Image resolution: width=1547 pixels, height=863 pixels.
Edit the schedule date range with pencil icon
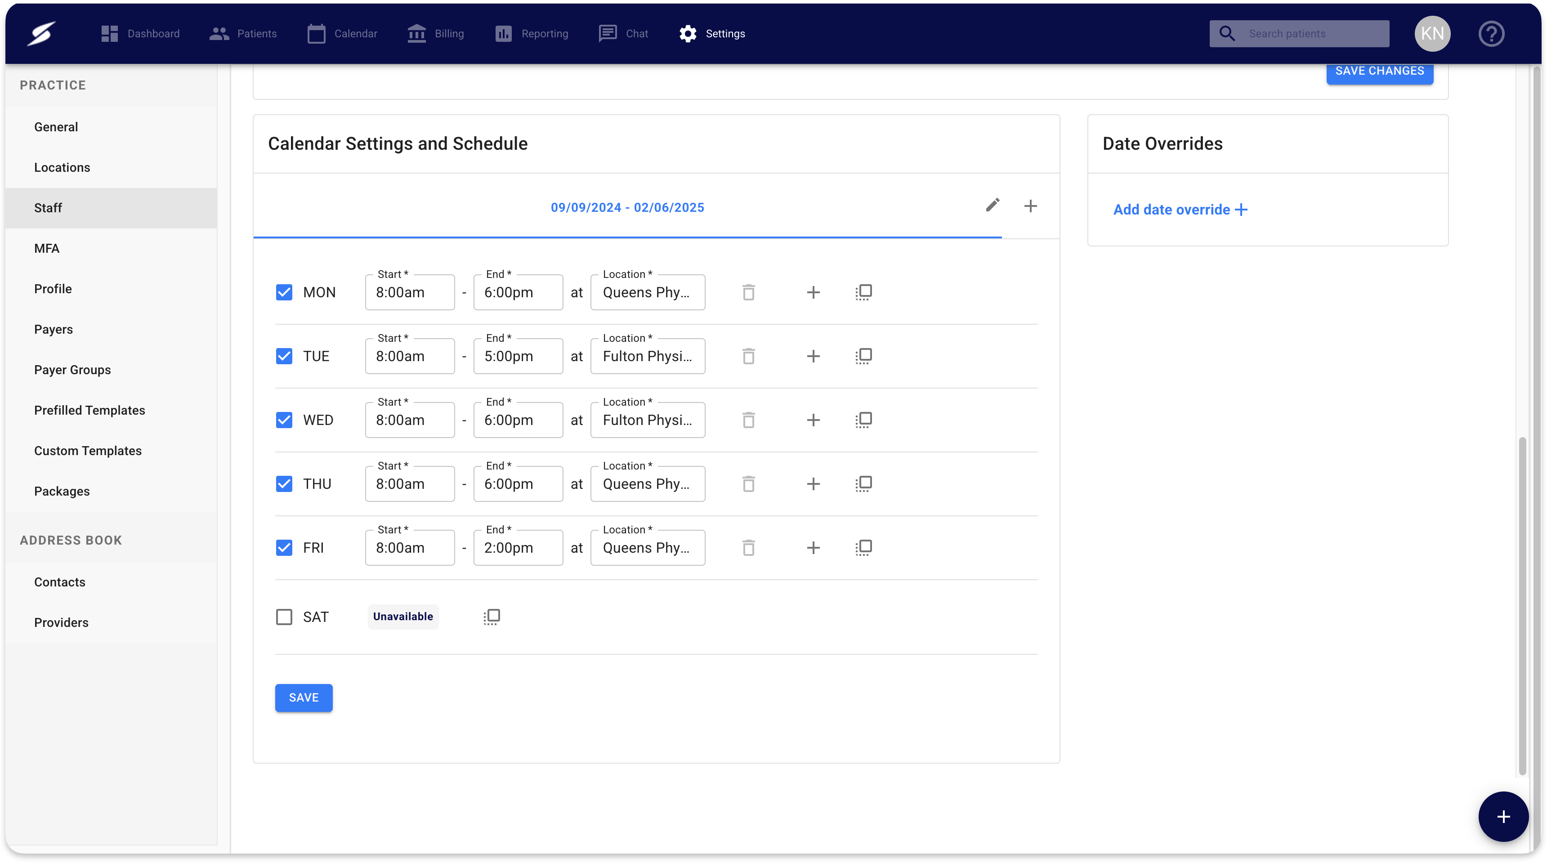tap(993, 206)
